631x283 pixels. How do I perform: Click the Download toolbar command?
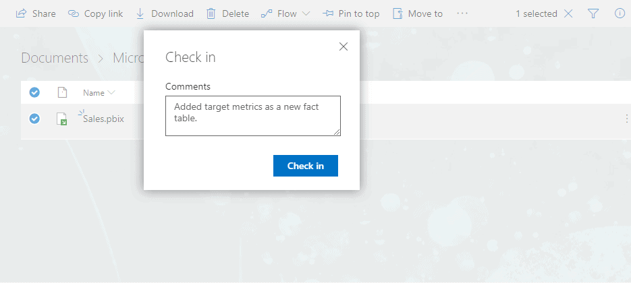pyautogui.click(x=165, y=13)
